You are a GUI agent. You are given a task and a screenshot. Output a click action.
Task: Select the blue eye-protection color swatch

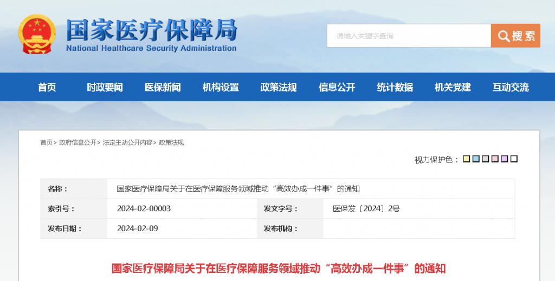pyautogui.click(x=476, y=159)
